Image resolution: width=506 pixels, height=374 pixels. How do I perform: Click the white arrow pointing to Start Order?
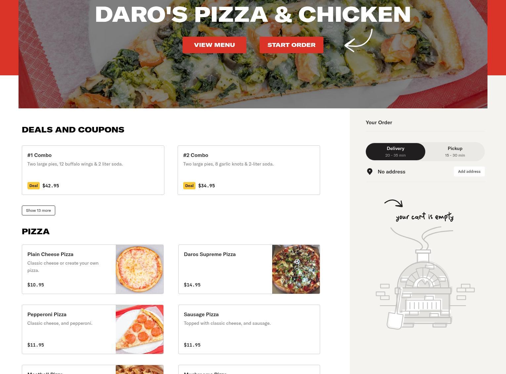click(x=358, y=41)
